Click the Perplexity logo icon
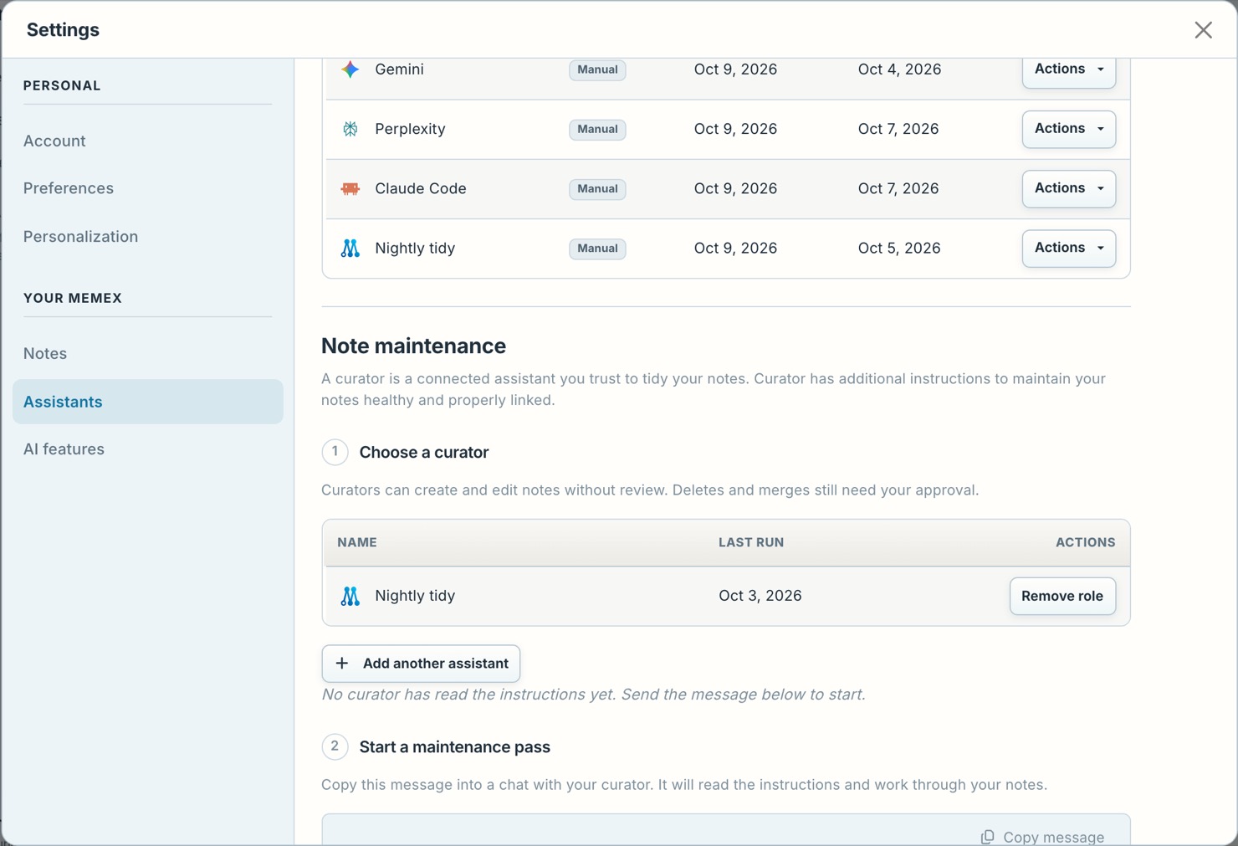Image resolution: width=1238 pixels, height=846 pixels. (x=350, y=129)
